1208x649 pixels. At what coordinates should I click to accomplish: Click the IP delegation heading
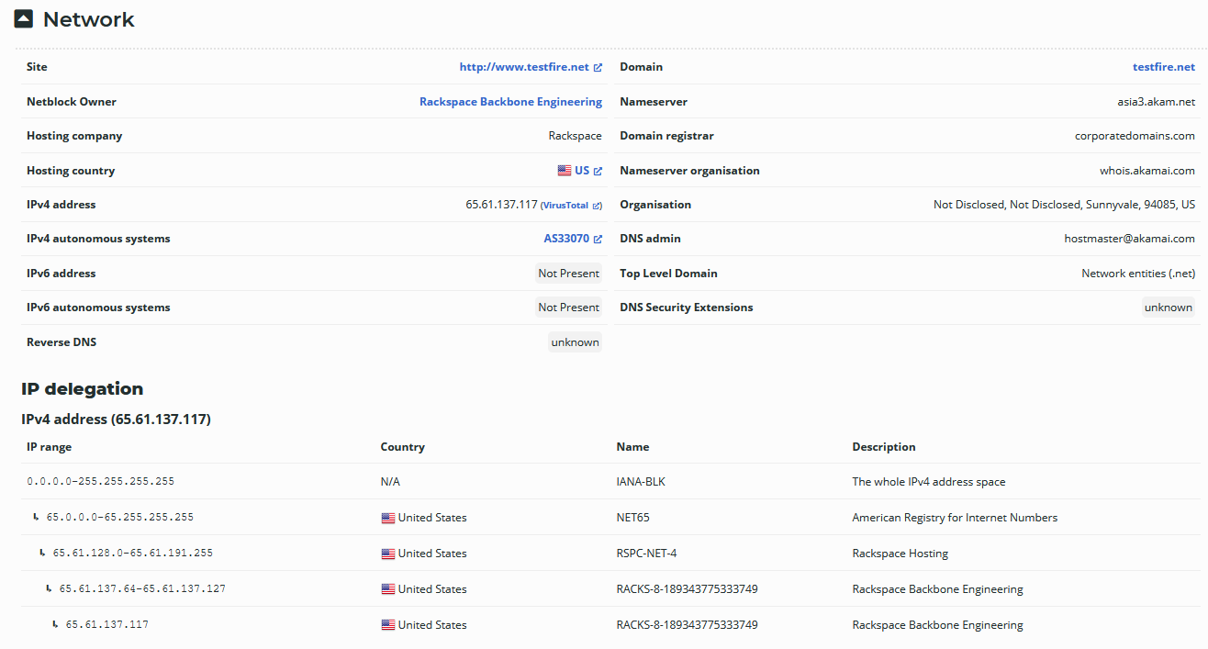[x=83, y=388]
